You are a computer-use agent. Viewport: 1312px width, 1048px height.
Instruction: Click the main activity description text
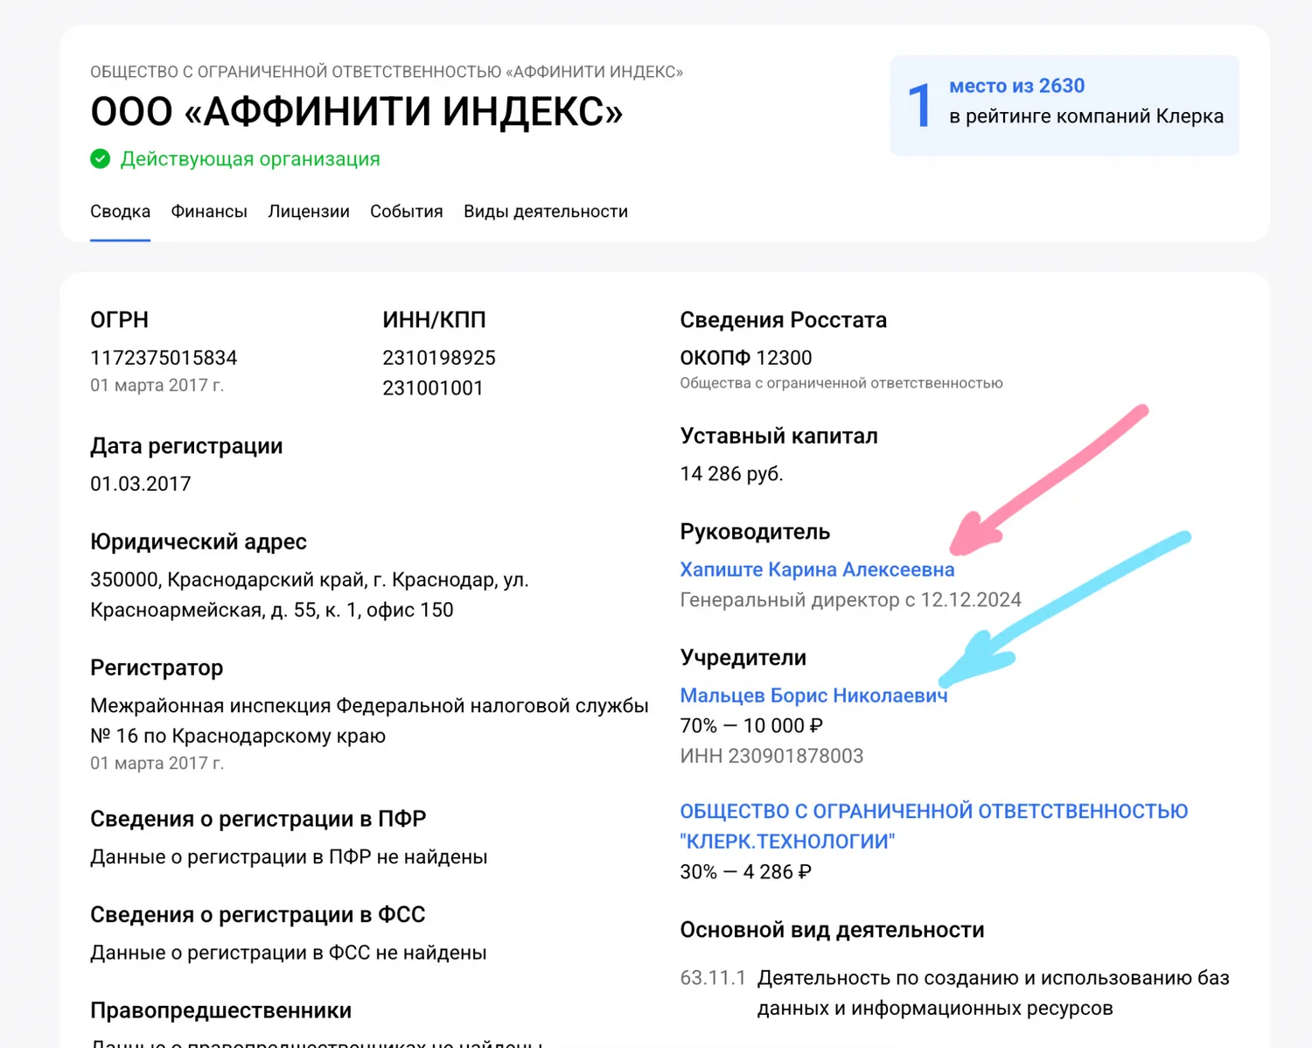994,993
